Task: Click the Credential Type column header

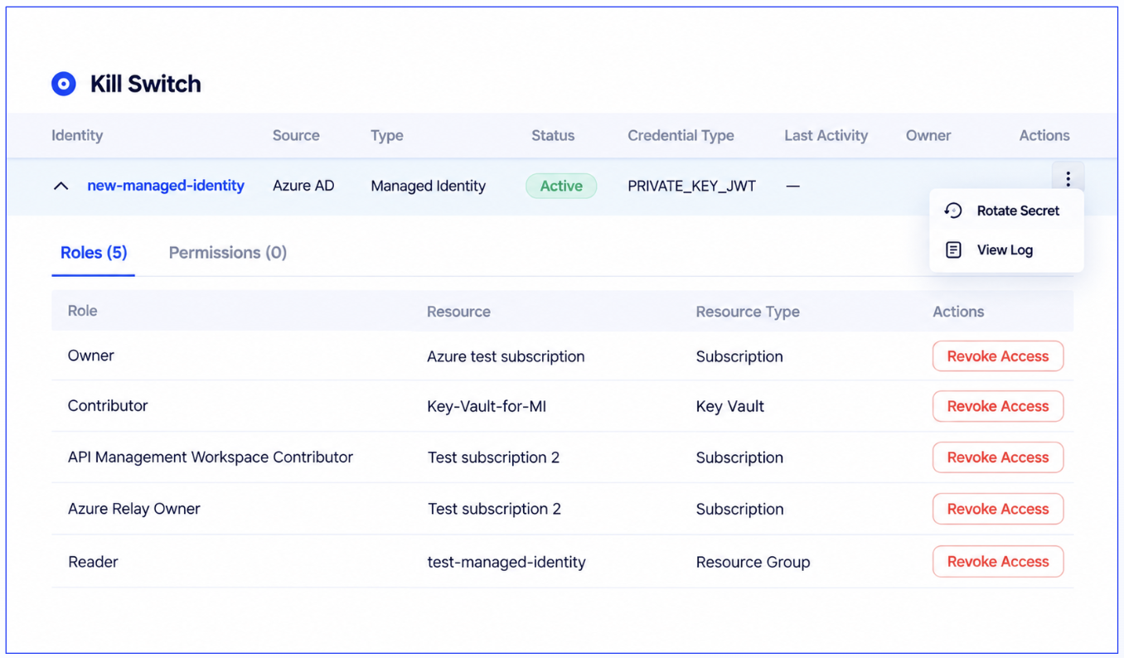Action: pos(681,135)
